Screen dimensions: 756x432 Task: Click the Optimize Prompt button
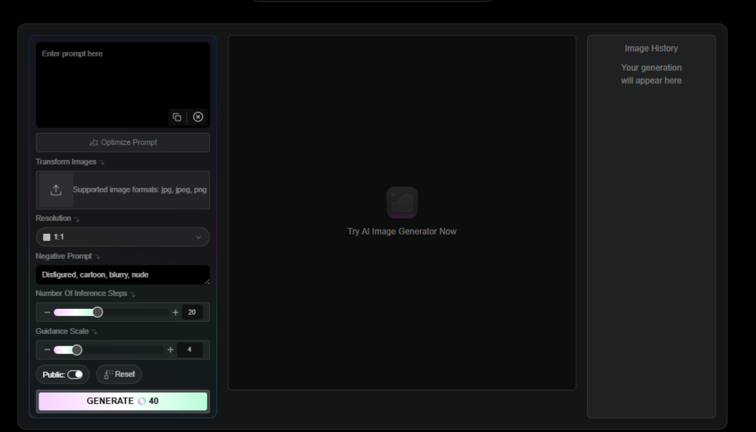[x=123, y=142]
